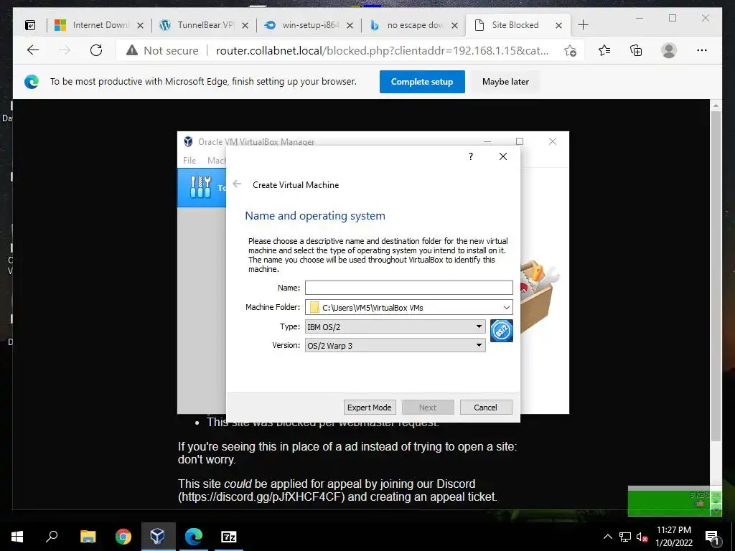Click the Complete setup button
Viewport: 735px width, 551px height.
(422, 82)
